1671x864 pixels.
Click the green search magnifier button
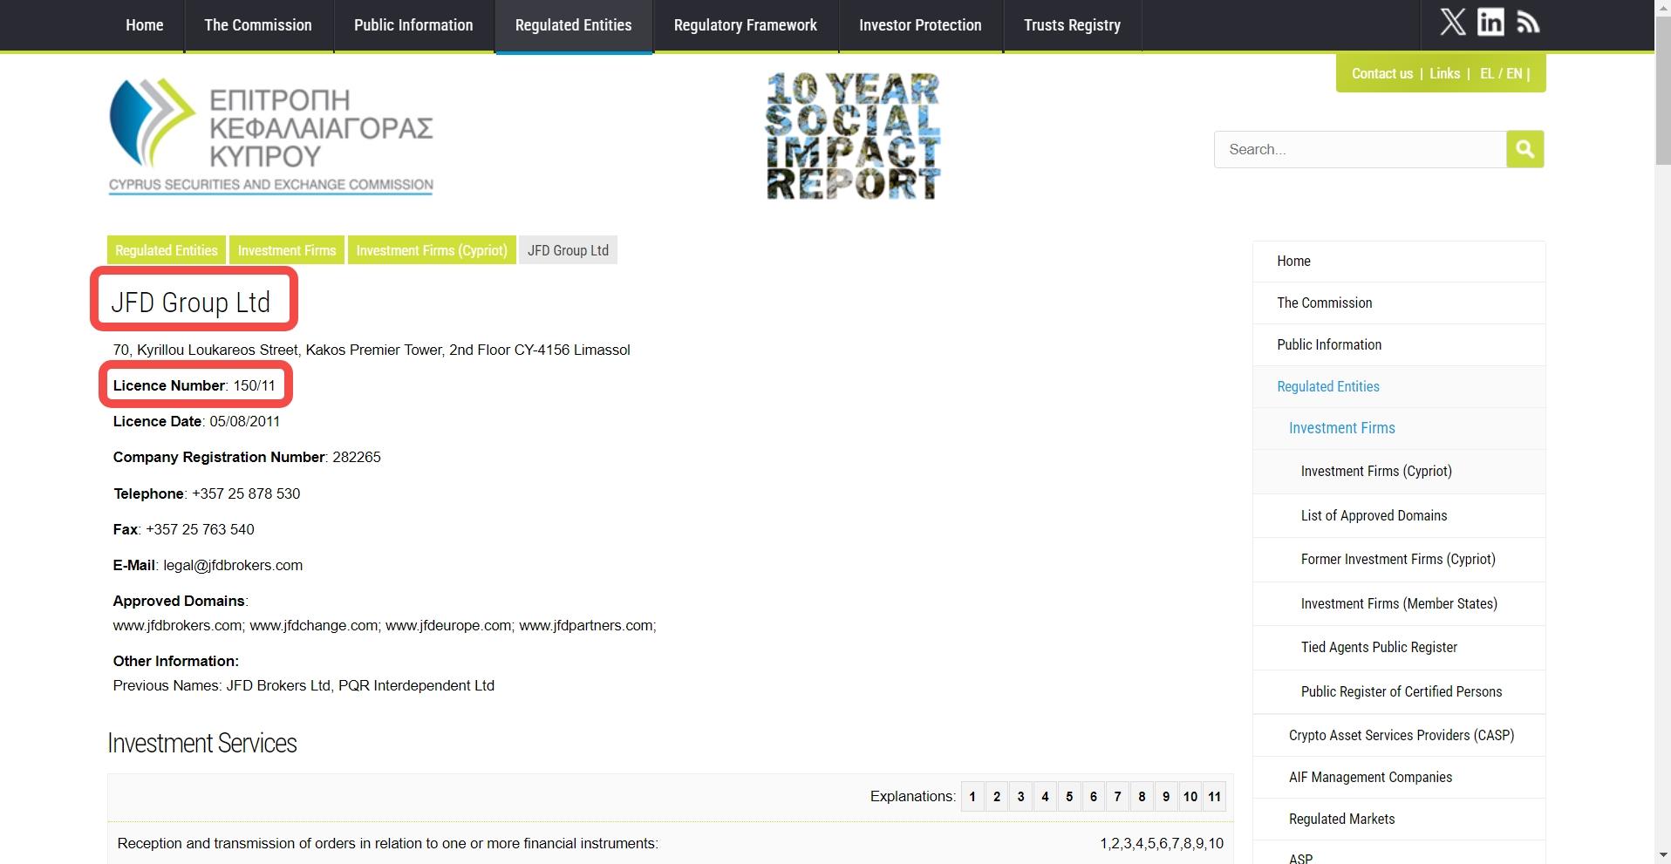pos(1524,149)
